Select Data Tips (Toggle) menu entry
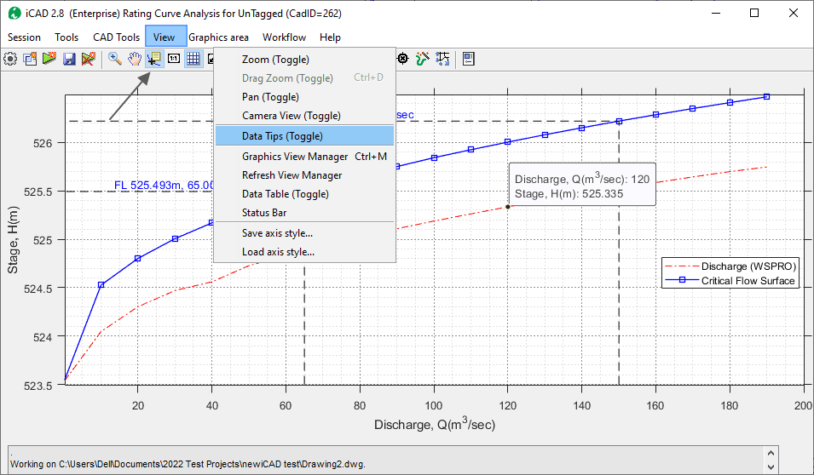This screenshot has width=814, height=475. point(282,136)
